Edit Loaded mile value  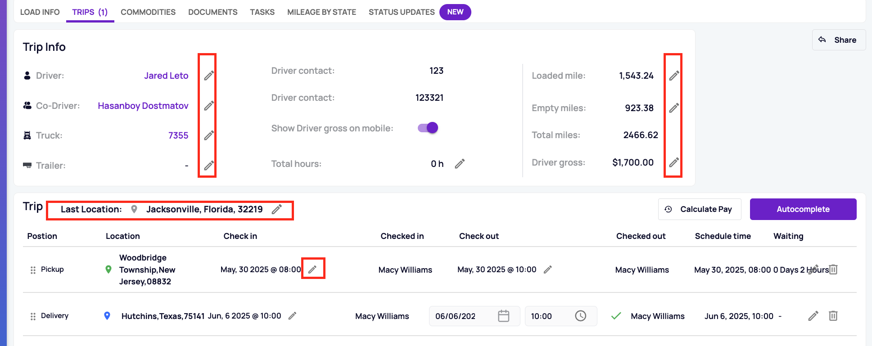click(x=673, y=76)
